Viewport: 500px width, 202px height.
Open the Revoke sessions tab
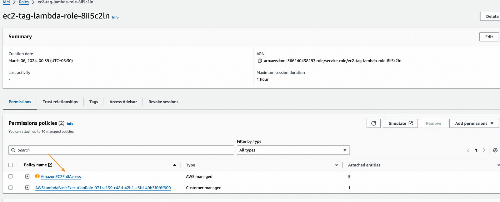(163, 102)
